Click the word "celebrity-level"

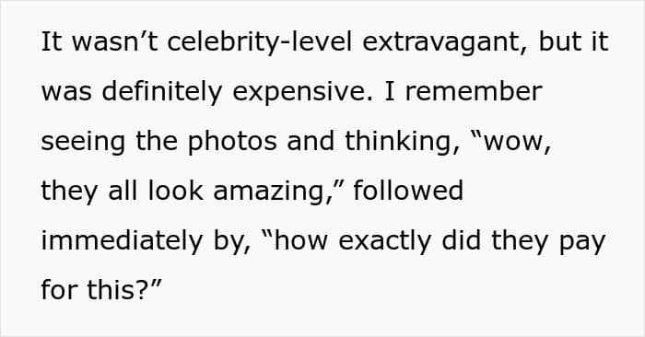[x=259, y=42]
